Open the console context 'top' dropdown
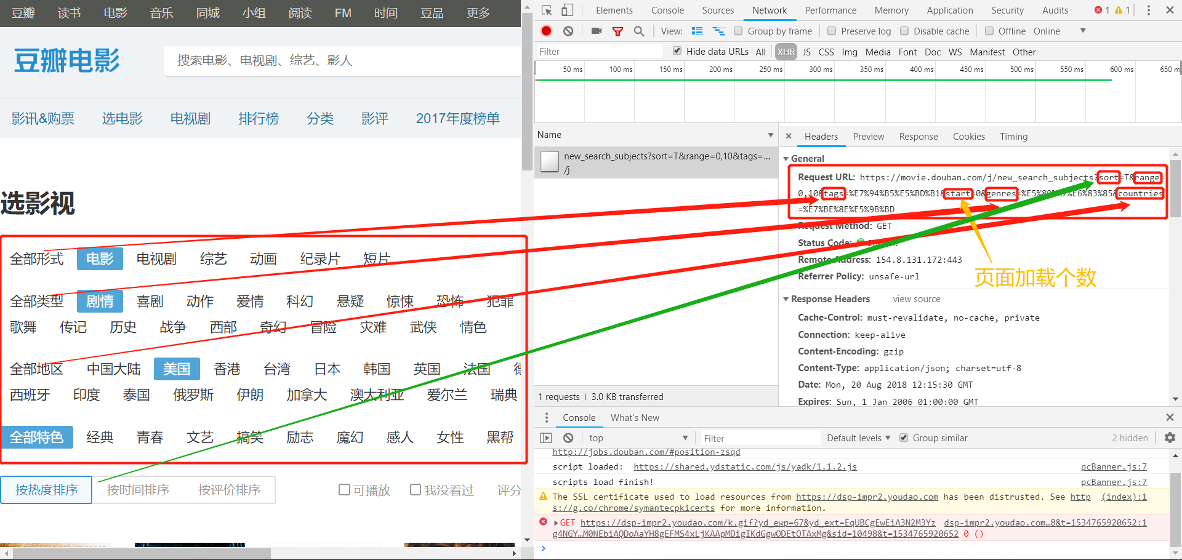The height and width of the screenshot is (560, 1182). click(638, 438)
